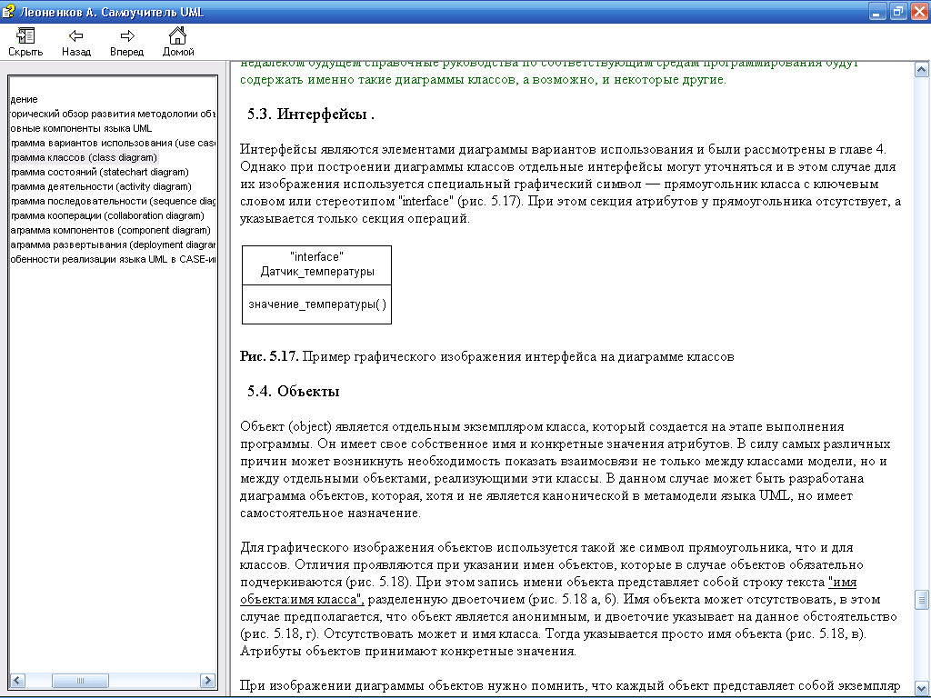The height and width of the screenshot is (698, 931).
Task: Click the right arrow of the contents horizontal scrollbar
Action: (x=207, y=680)
